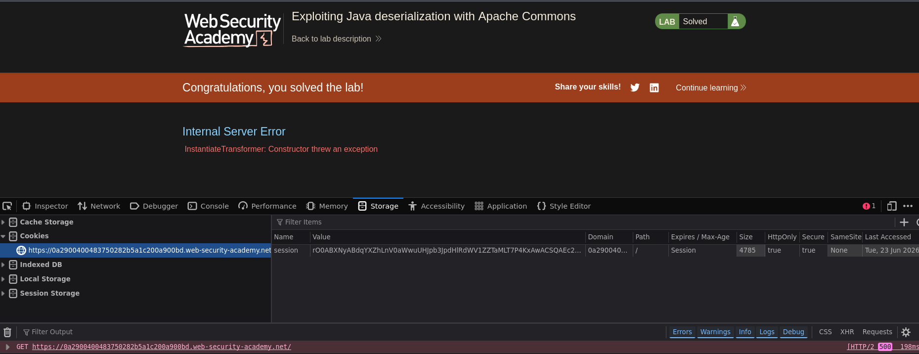The height and width of the screenshot is (354, 919).
Task: Open devtools three-dot options menu
Action: tap(908, 206)
